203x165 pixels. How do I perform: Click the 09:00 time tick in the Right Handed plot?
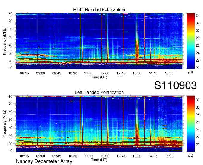click(x=40, y=73)
